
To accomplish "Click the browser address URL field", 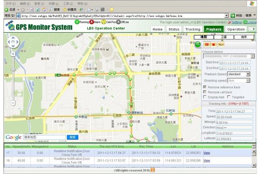I will (123, 16).
